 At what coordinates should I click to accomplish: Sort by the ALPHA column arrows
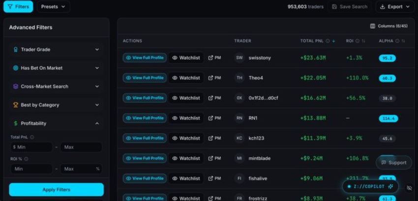[x=403, y=41]
